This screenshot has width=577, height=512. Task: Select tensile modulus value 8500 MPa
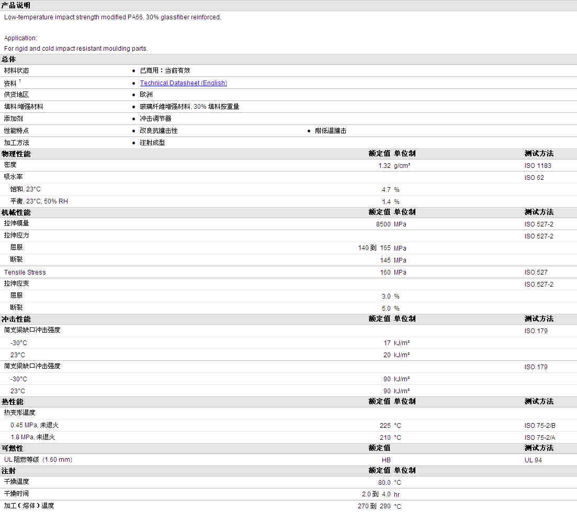(x=391, y=224)
